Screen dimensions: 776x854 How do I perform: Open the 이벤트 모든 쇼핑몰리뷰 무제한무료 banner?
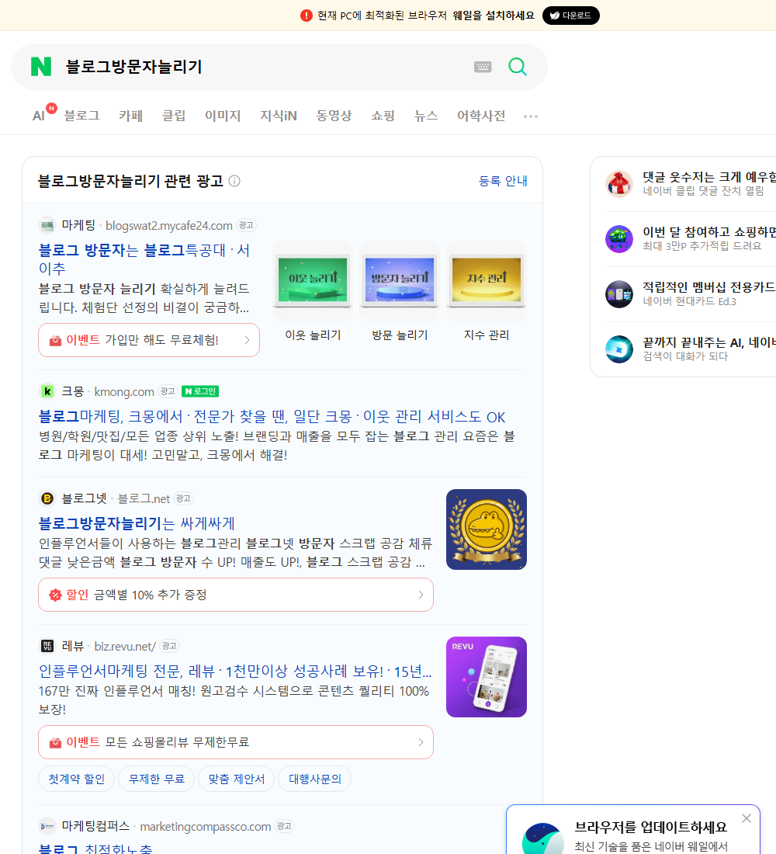(236, 742)
